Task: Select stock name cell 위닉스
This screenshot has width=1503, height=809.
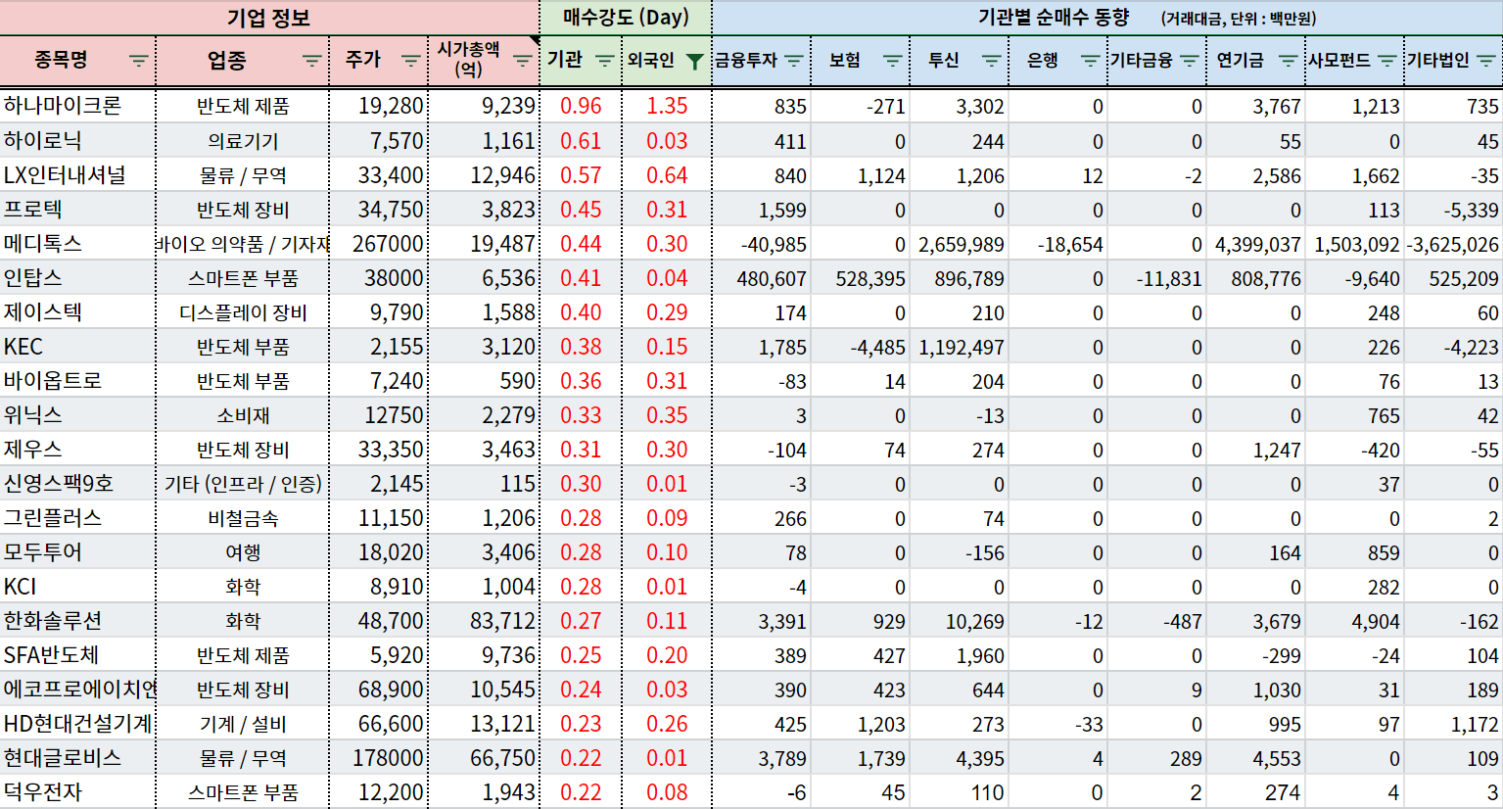Action: [77, 415]
